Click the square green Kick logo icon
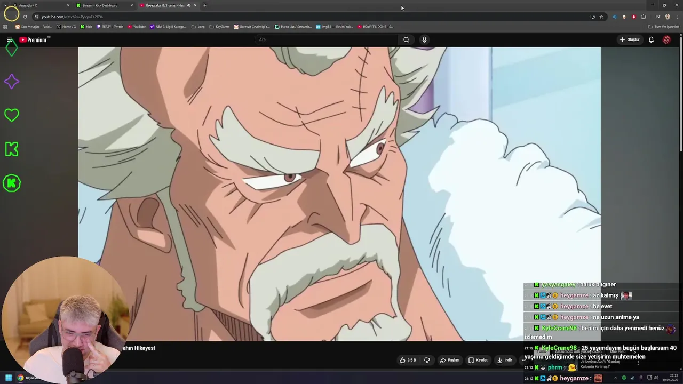Screen dimensions: 683x384 11,149
